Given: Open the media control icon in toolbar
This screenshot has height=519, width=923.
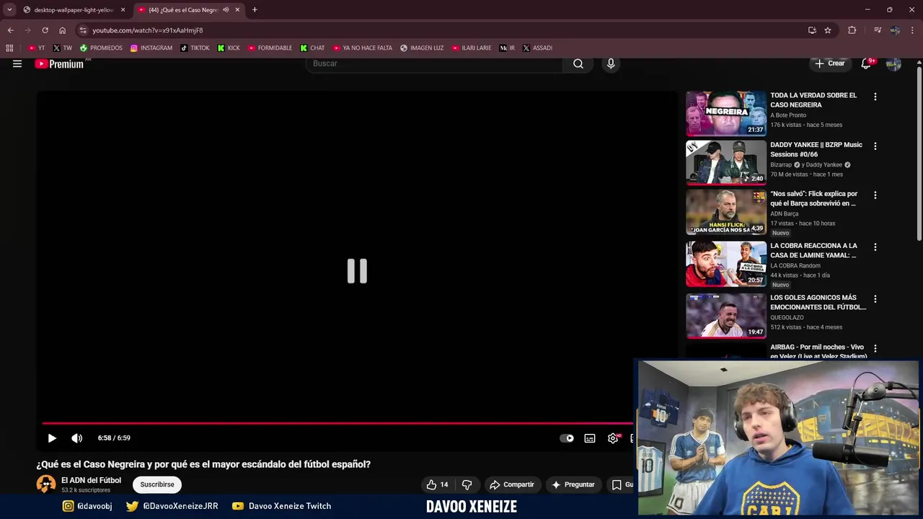Looking at the screenshot, I should (878, 30).
